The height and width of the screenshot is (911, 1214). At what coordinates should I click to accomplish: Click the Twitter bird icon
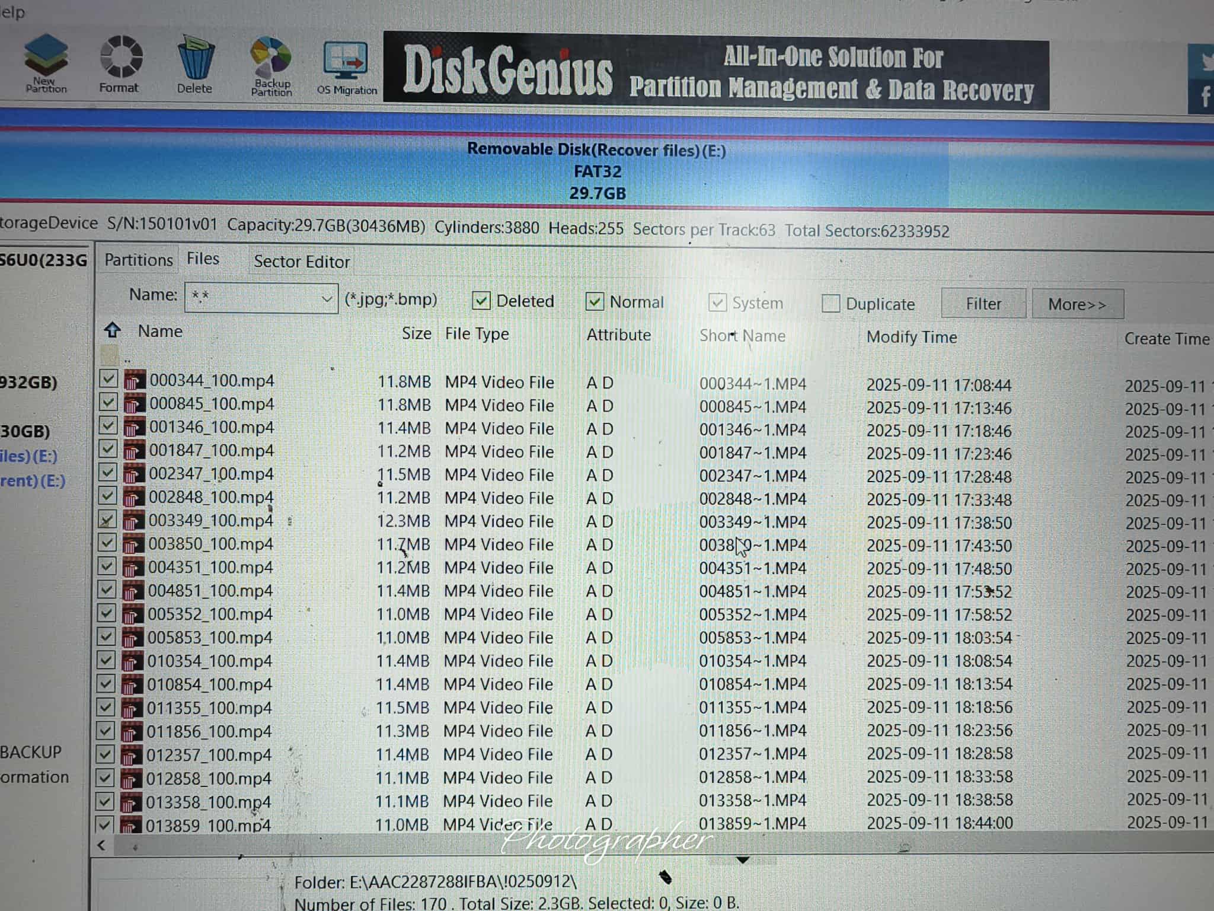point(1203,61)
